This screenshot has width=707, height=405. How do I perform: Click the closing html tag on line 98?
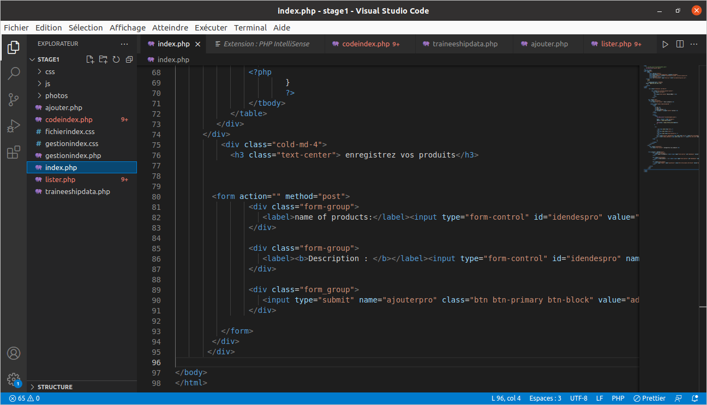191,383
